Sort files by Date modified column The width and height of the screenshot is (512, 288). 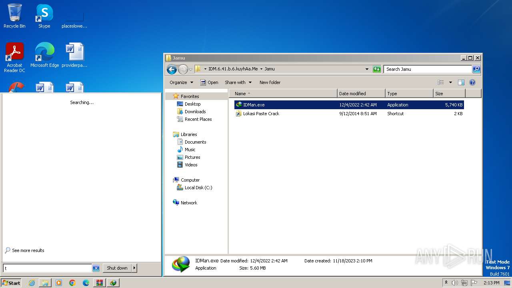361,94
